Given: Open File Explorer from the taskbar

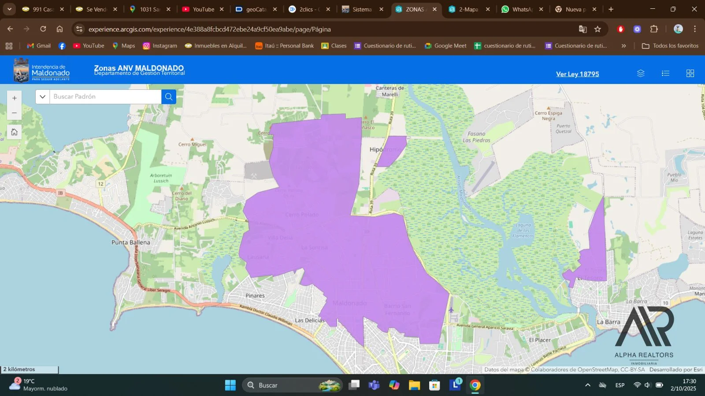Looking at the screenshot, I should click(414, 385).
